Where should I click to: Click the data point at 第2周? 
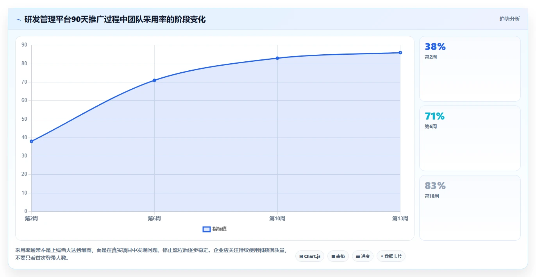click(x=31, y=141)
